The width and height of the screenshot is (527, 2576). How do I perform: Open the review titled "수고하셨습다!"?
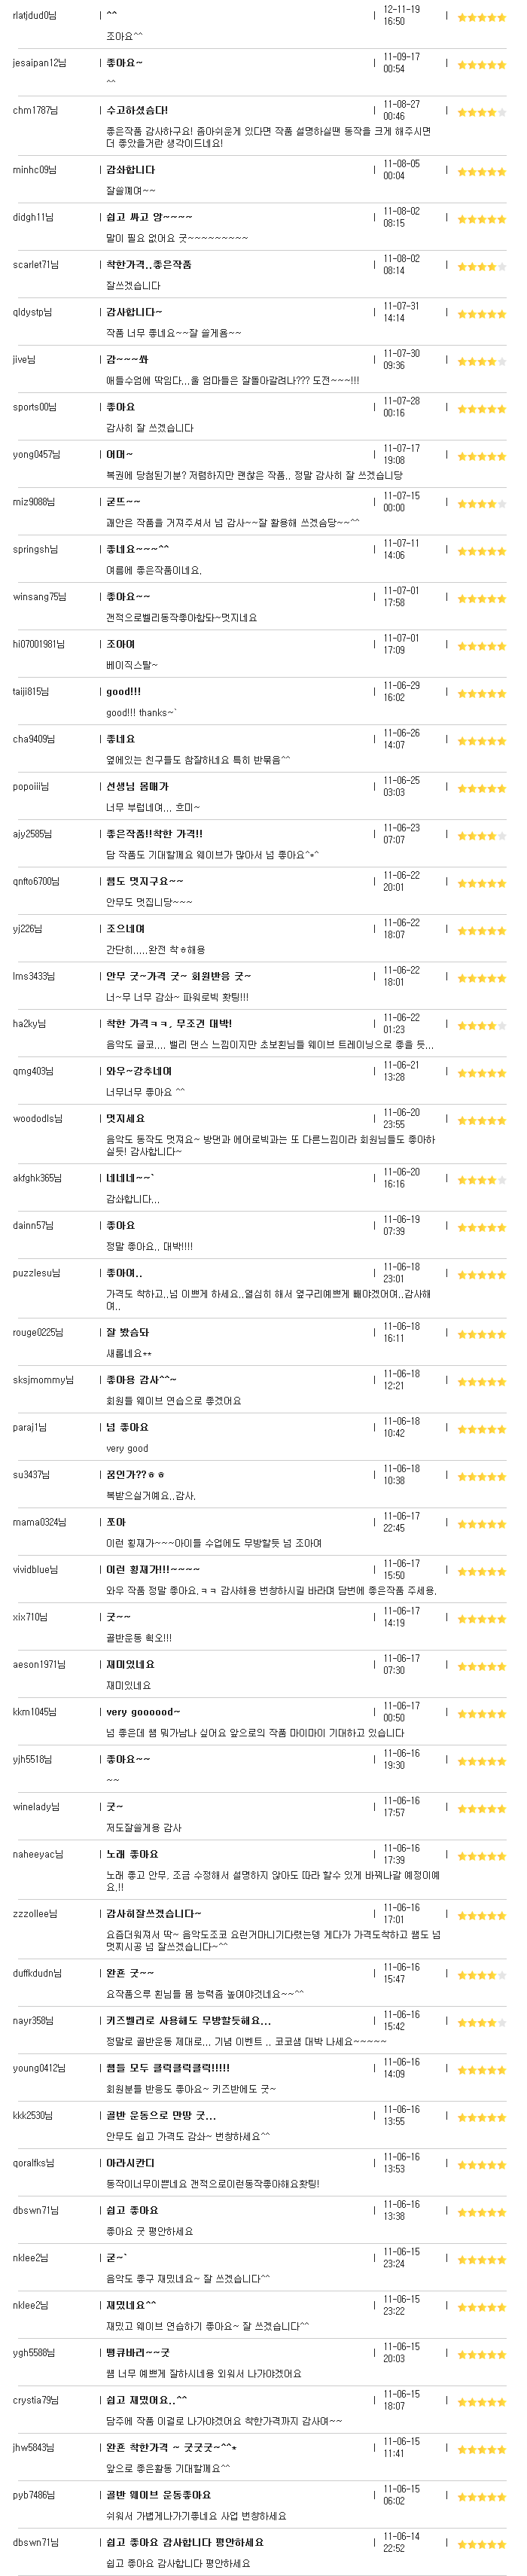click(137, 110)
